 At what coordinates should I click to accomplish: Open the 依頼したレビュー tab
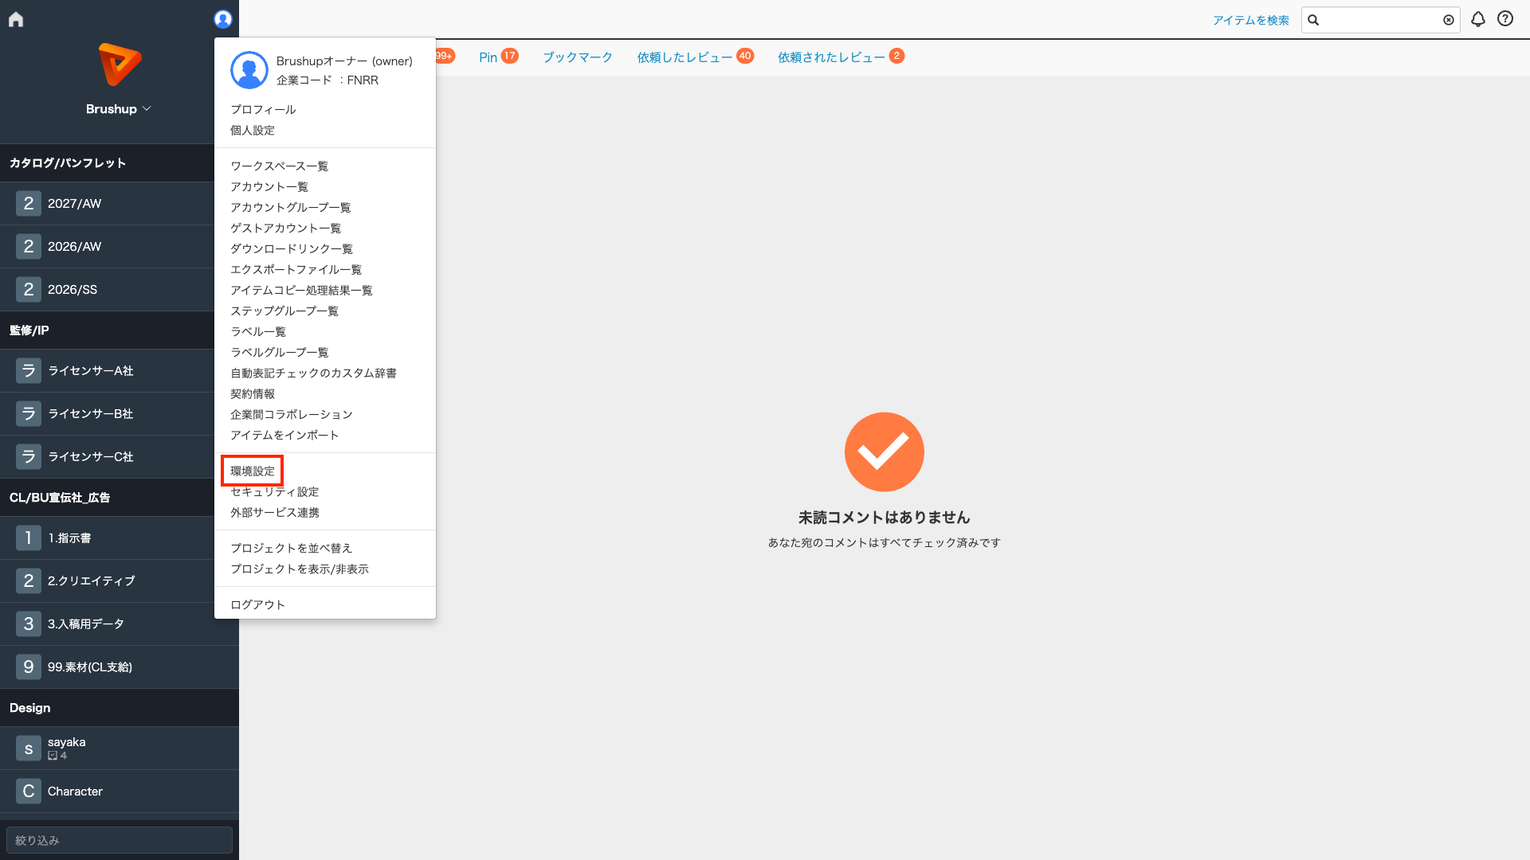point(695,57)
